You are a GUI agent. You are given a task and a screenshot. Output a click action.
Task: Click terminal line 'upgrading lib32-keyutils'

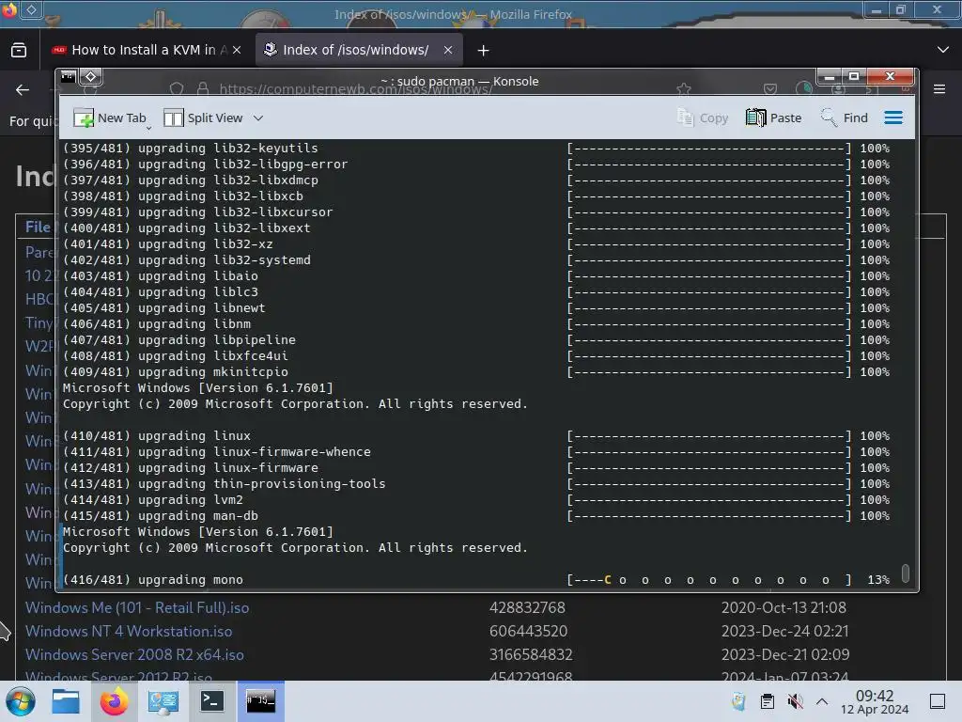pos(227,148)
